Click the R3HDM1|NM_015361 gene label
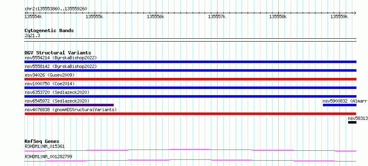 coord(45,146)
